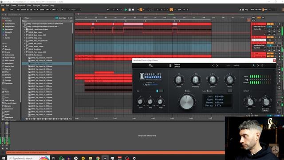Screen dimensions: 284x160
Task: Expand the UShU_One Shots folder
Action: point(25,49)
